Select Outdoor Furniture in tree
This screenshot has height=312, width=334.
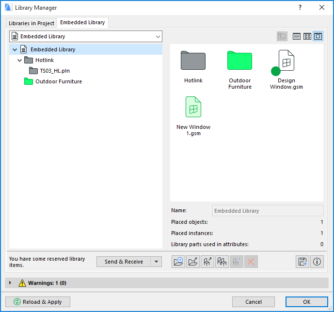pyautogui.click(x=59, y=81)
